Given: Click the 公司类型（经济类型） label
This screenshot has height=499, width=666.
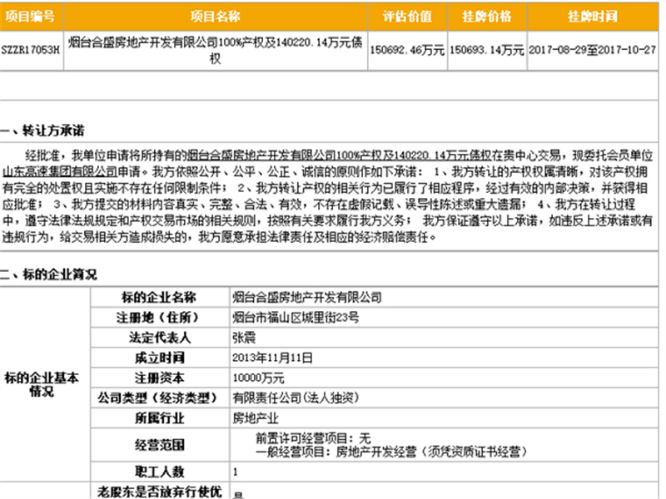Looking at the screenshot, I should coord(159,398).
